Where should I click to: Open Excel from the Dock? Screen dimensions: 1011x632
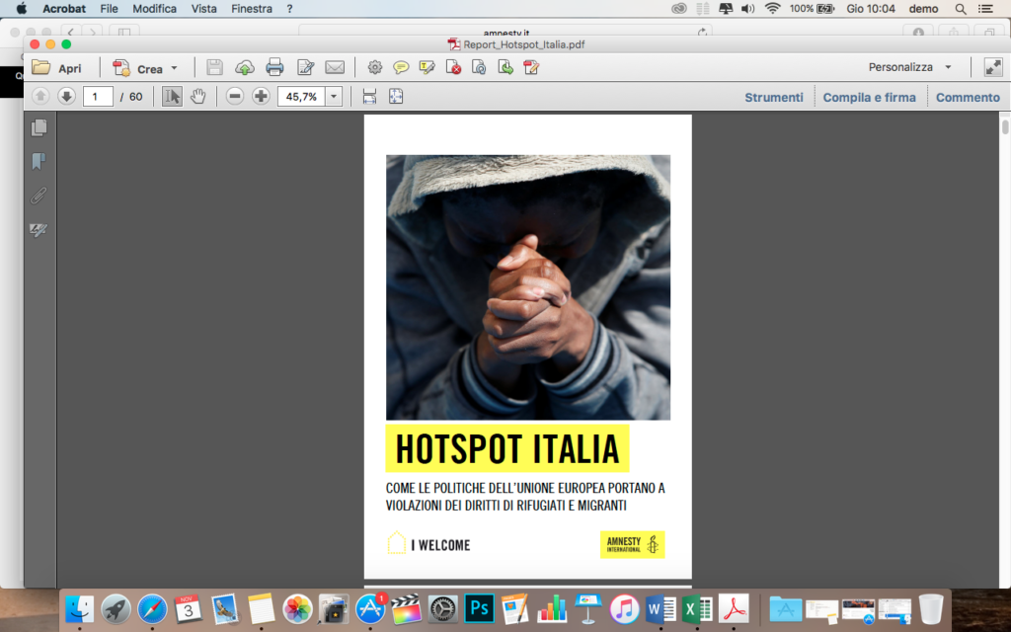coord(697,608)
